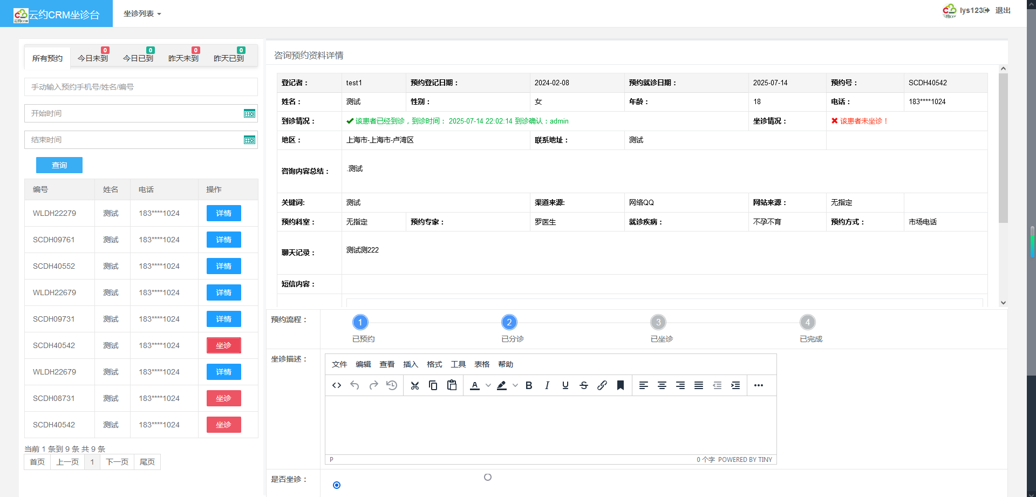1036x497 pixels.
Task: Apply strikethrough formatting
Action: [x=583, y=385]
